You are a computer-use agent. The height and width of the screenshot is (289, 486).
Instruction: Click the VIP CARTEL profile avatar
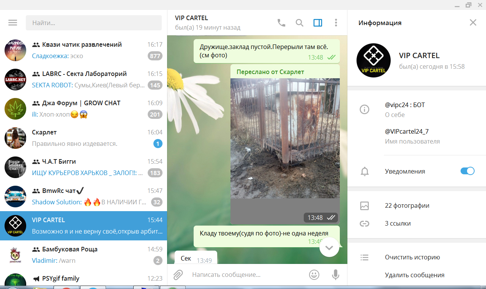tap(374, 60)
